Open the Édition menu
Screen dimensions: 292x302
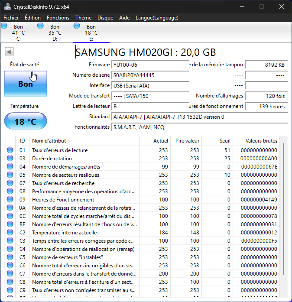pyautogui.click(x=33, y=18)
